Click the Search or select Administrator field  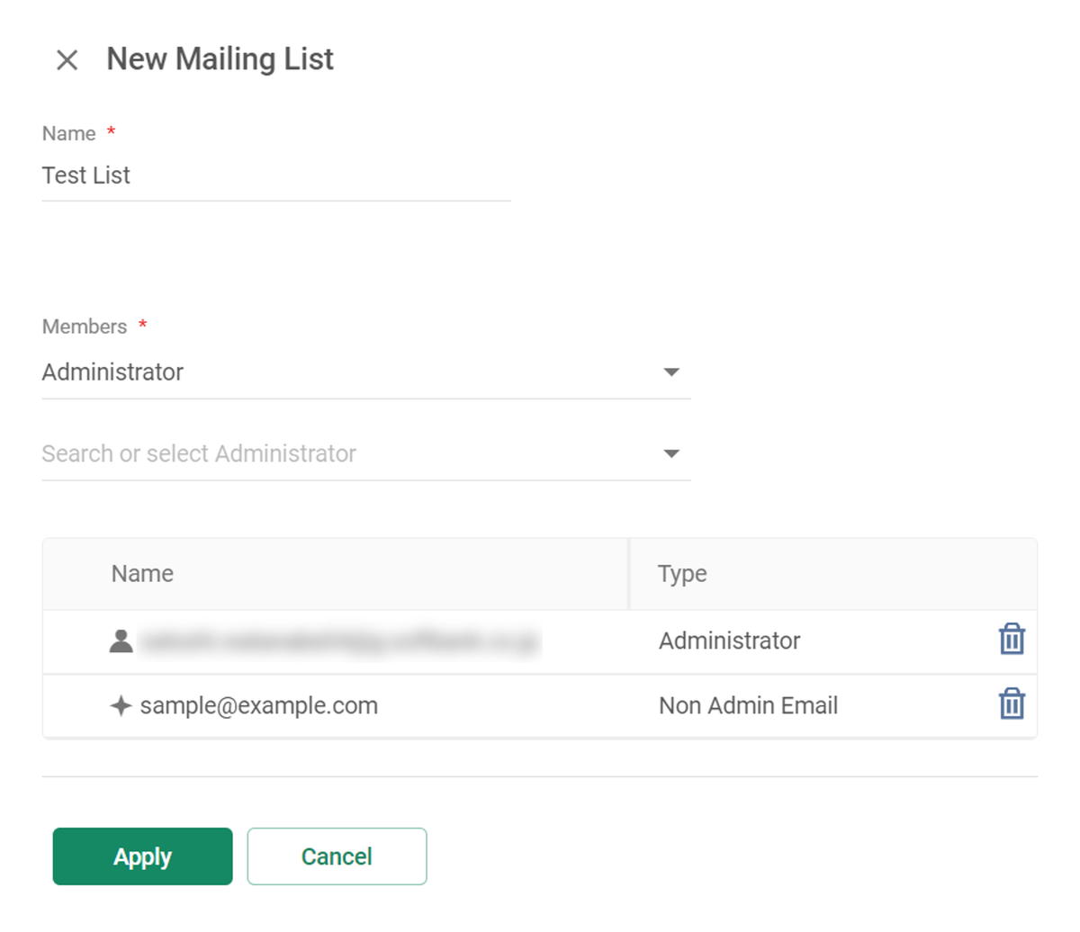(x=366, y=453)
